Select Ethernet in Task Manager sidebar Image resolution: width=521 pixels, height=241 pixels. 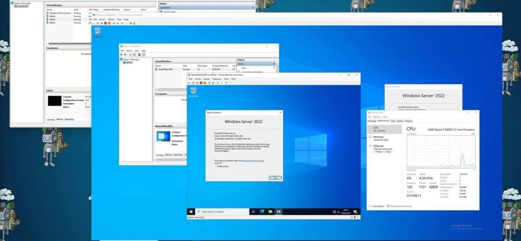click(385, 148)
